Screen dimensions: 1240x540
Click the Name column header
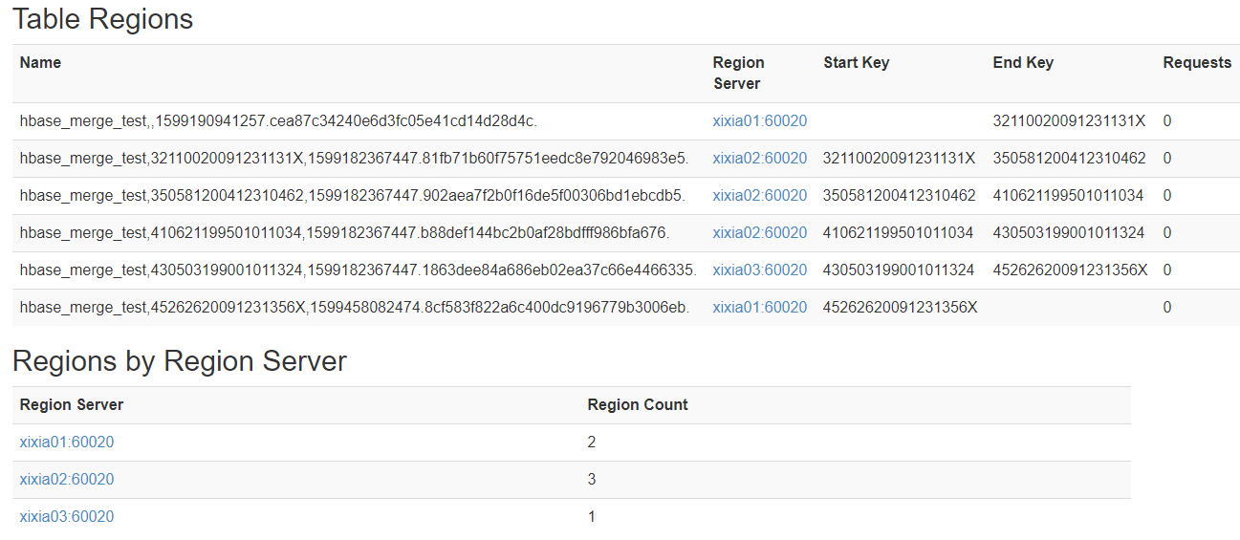pyautogui.click(x=40, y=63)
